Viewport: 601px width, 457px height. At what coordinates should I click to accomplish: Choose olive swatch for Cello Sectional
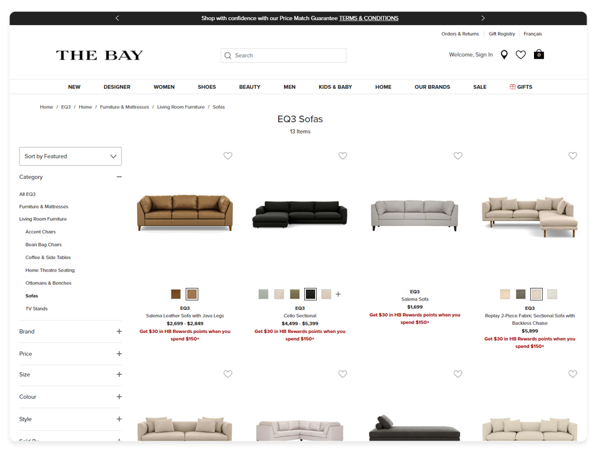(x=294, y=294)
